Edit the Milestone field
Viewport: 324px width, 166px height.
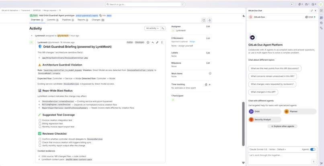coord(208,63)
